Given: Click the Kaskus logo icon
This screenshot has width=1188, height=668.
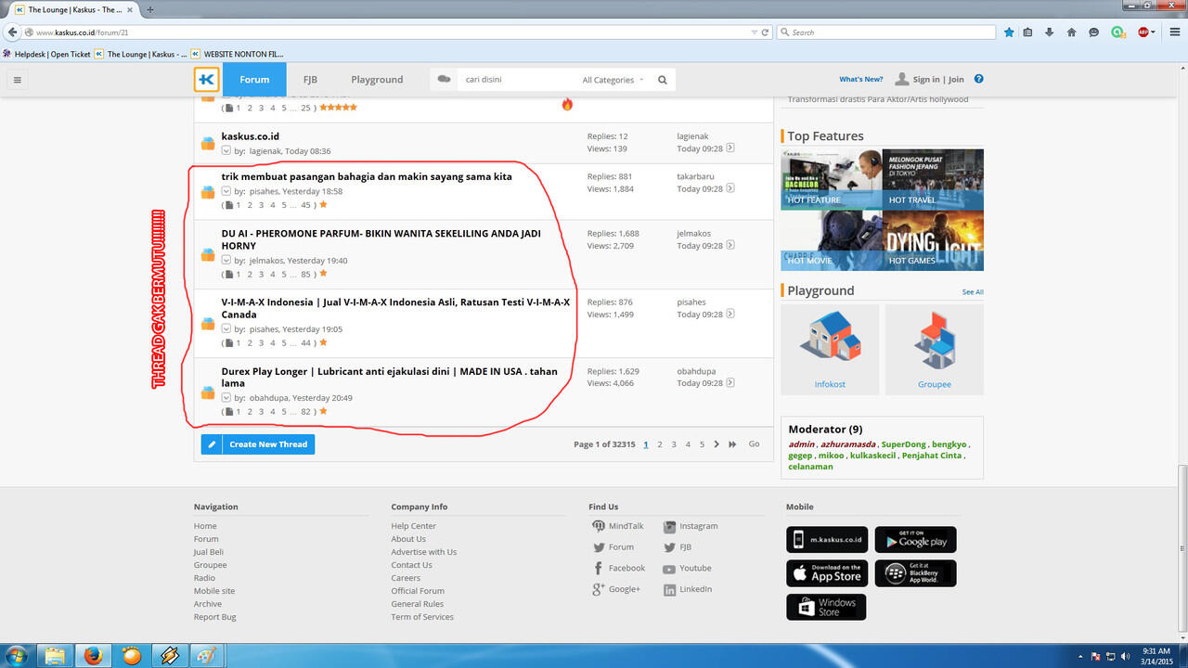Looking at the screenshot, I should tap(207, 79).
